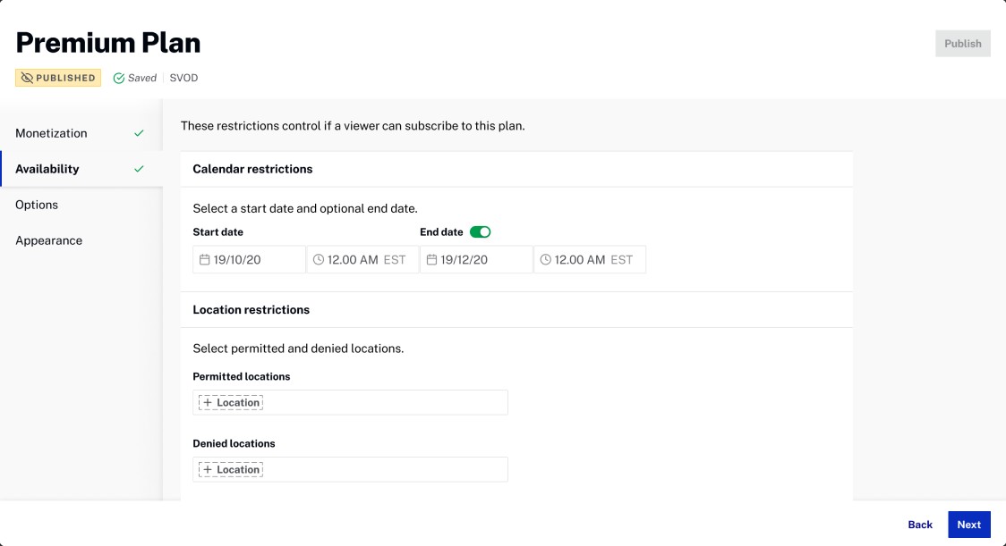
Task: Click the hidden-eye icon in PUBLISHED badge
Action: coord(27,78)
